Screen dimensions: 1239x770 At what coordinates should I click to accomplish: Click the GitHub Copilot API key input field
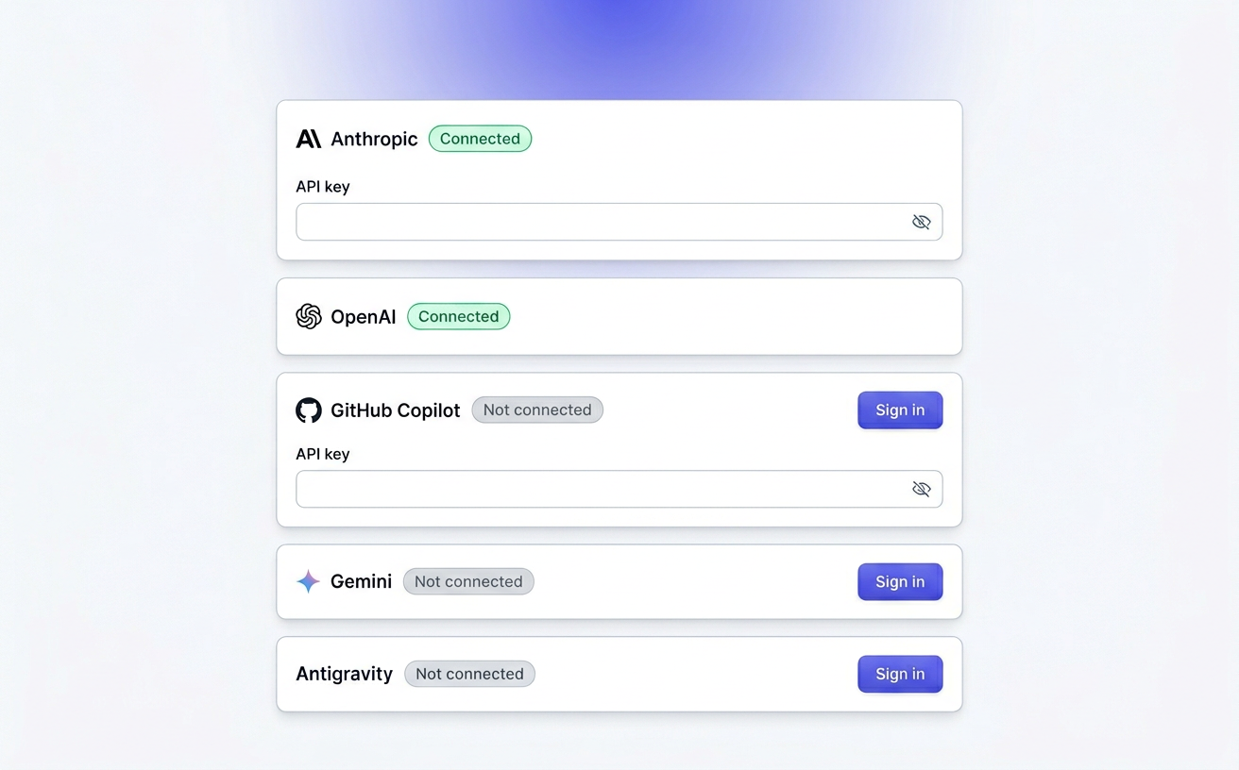coord(604,489)
